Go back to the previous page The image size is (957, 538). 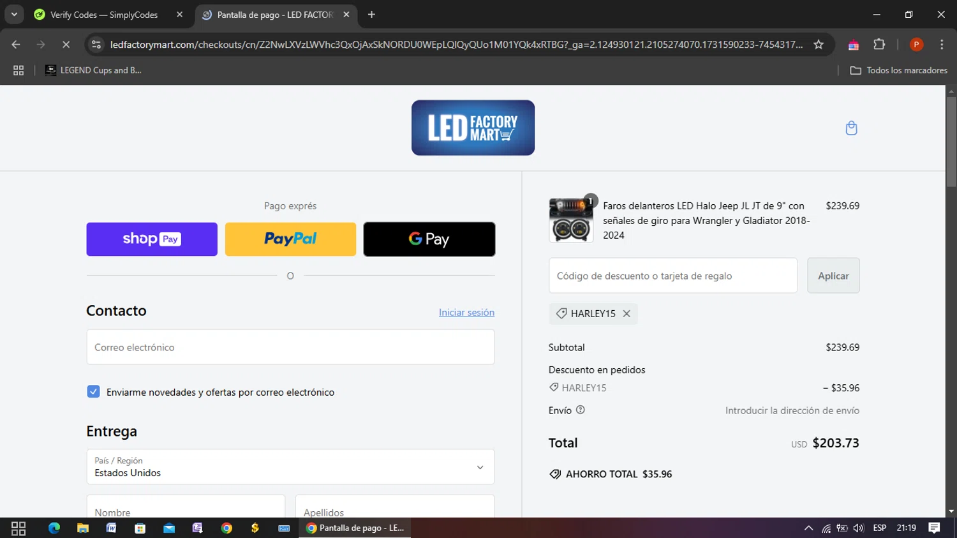(16, 44)
